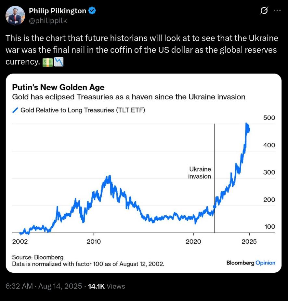Open the Grok slashed-circle icon

pyautogui.click(x=264, y=10)
